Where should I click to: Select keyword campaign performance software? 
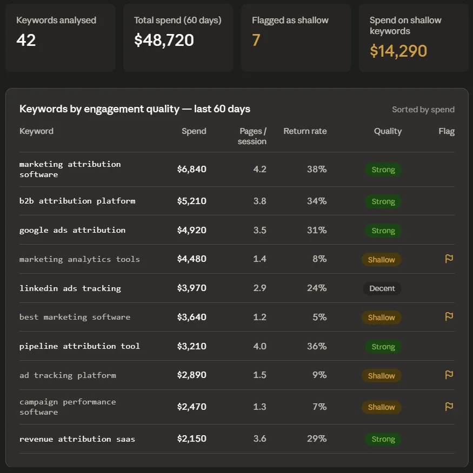click(68, 407)
